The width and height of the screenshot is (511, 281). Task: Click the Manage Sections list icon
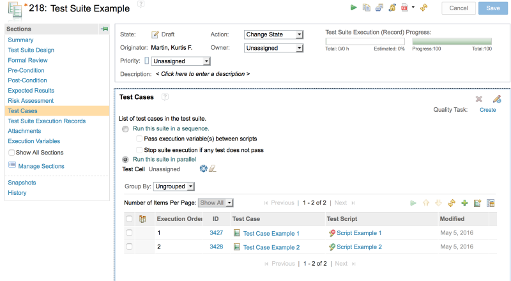(12, 165)
